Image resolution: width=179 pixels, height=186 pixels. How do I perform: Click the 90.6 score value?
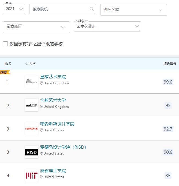[x=168, y=152]
